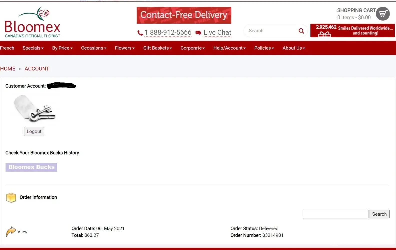
Task: Click the order Search button
Action: (x=379, y=214)
